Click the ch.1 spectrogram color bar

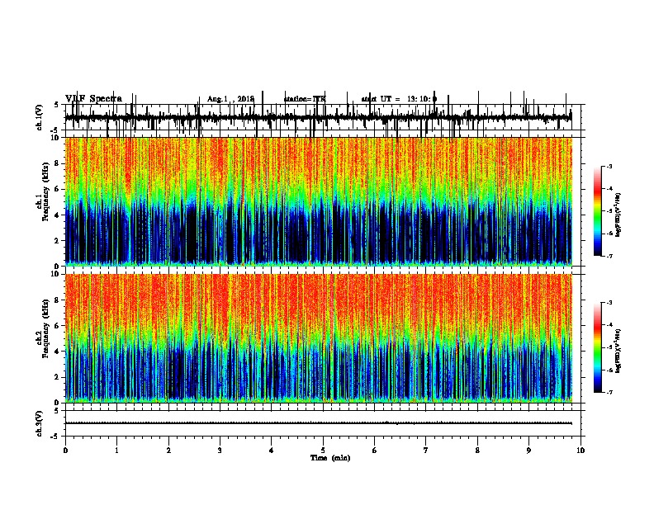[598, 211]
